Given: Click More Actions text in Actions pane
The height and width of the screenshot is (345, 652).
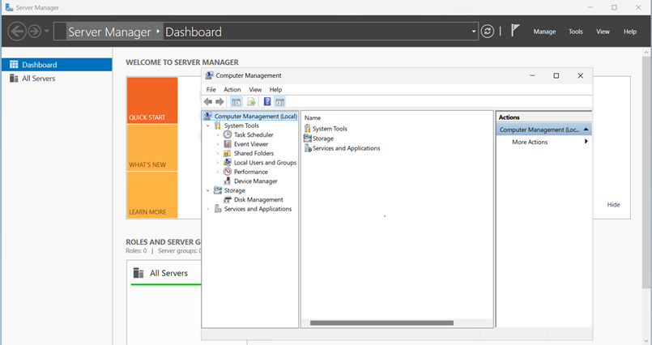Looking at the screenshot, I should coord(530,142).
